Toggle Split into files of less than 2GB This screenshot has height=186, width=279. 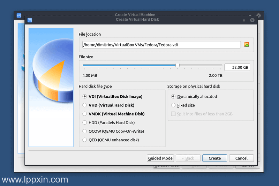tap(202, 114)
